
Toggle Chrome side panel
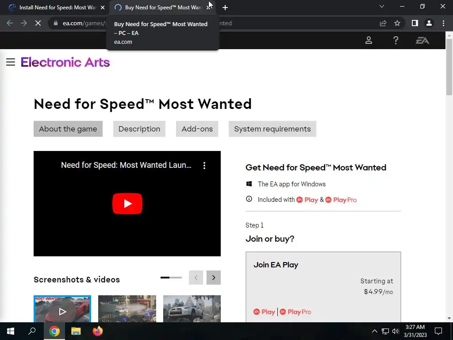(x=415, y=23)
